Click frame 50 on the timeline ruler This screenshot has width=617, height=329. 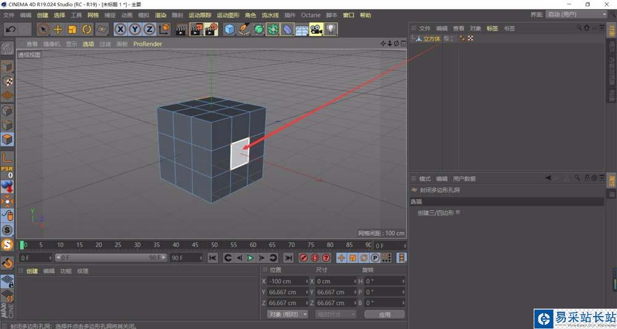(214, 245)
